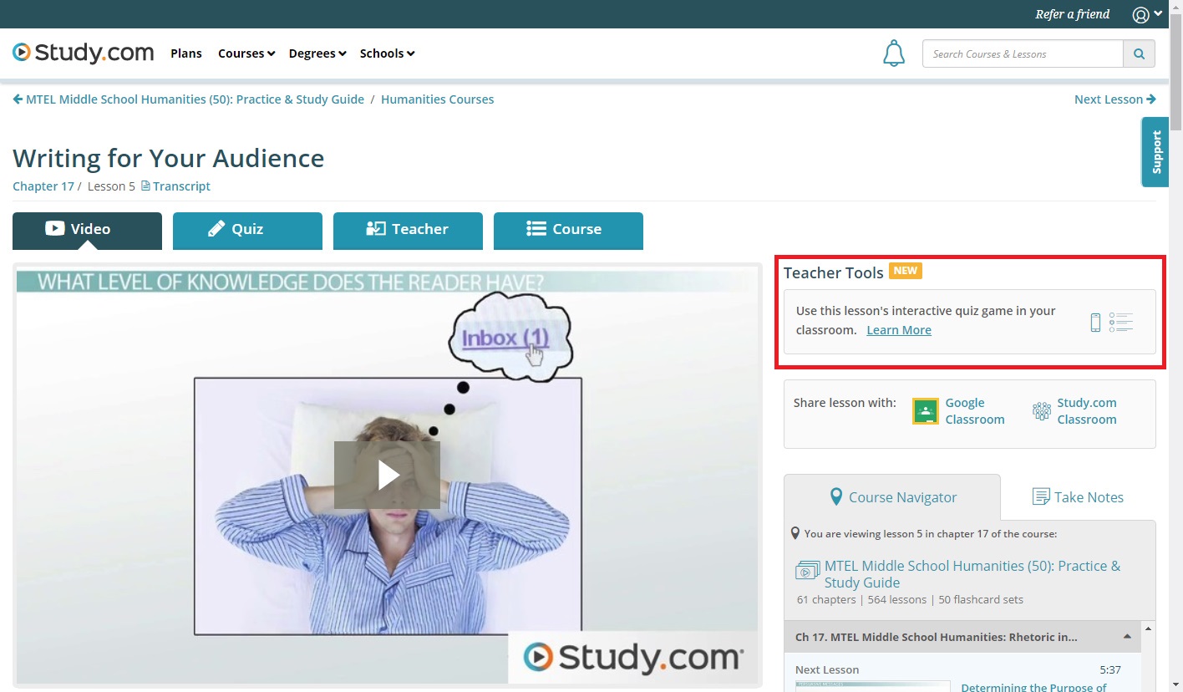This screenshot has width=1183, height=692.
Task: Switch to the Quiz tab
Action: pyautogui.click(x=247, y=229)
